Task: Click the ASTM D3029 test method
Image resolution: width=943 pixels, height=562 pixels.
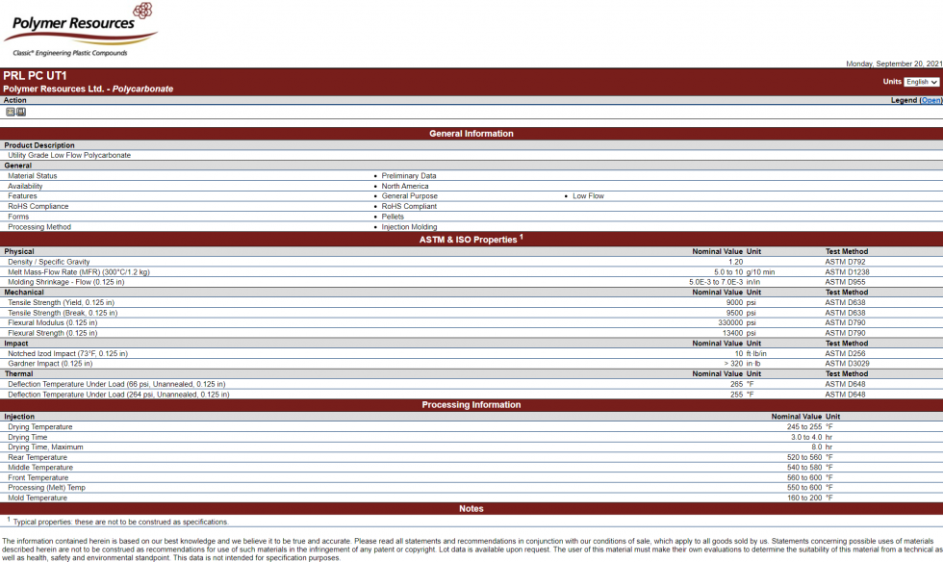Action: tap(847, 364)
